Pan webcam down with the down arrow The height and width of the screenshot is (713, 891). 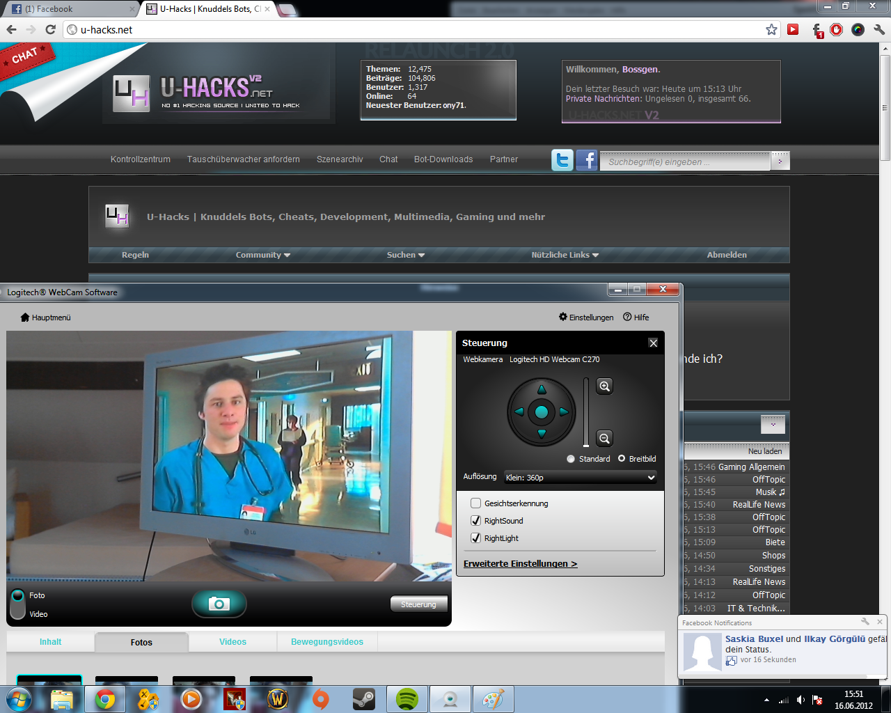(542, 434)
